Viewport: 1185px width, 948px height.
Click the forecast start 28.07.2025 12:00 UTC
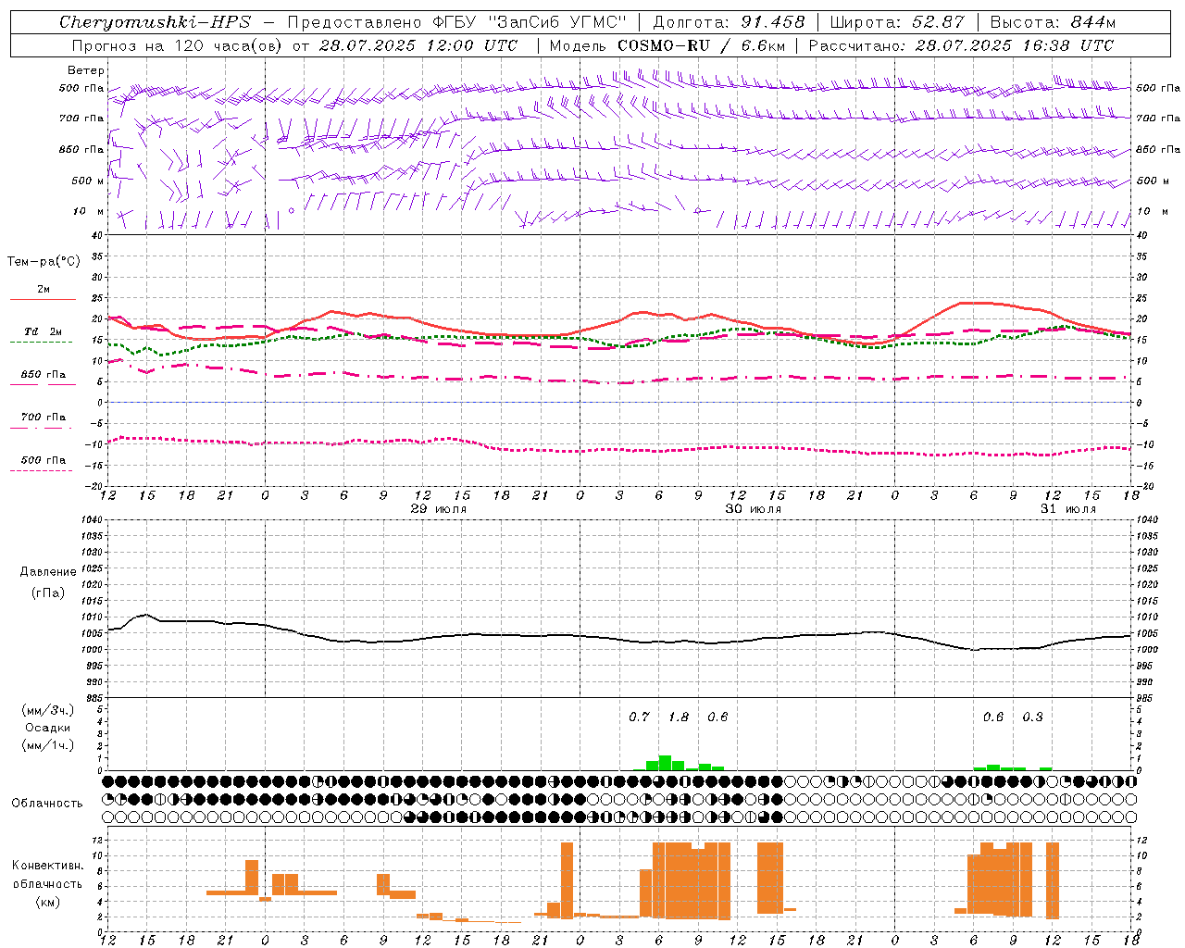418,45
